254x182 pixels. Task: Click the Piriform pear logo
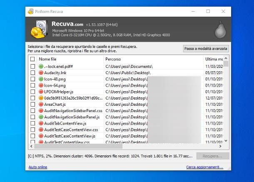pyautogui.click(x=220, y=30)
